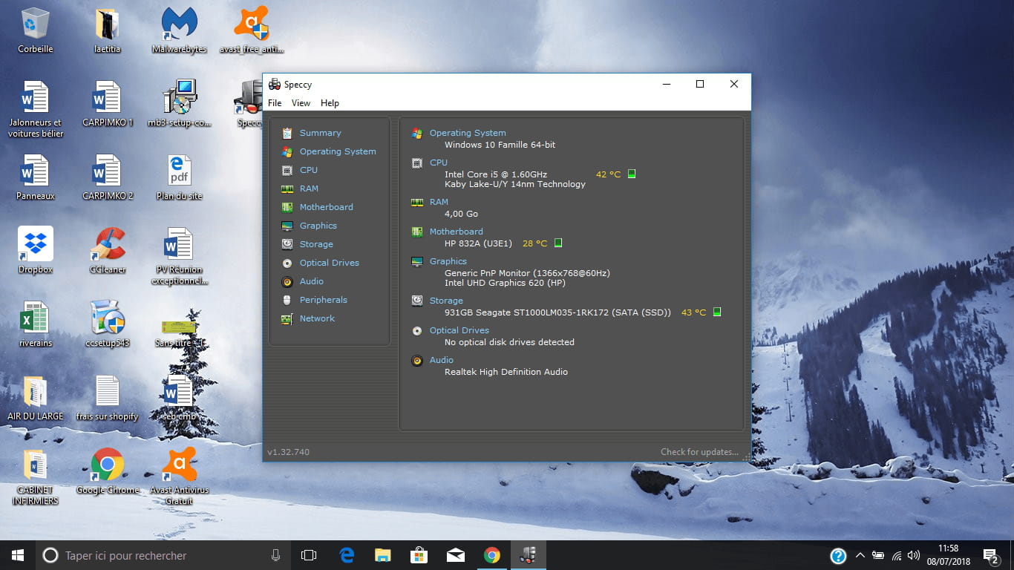Screen dimensions: 1014x570
Task: Select the text "Intel Core i5 @ 1.60GHz"
Action: [x=496, y=174]
